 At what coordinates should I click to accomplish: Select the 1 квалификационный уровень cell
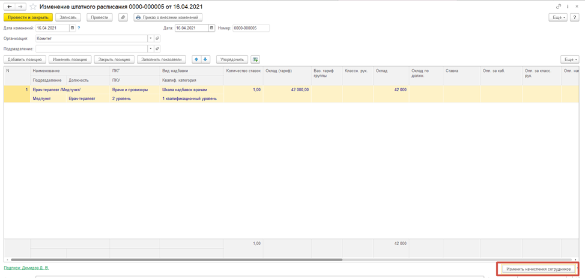(x=192, y=98)
